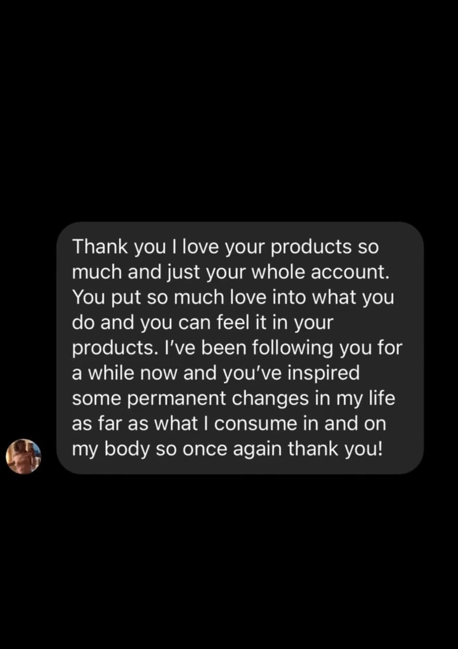The width and height of the screenshot is (458, 649).
Task: Tap "a while now and" in message
Action: tap(144, 373)
